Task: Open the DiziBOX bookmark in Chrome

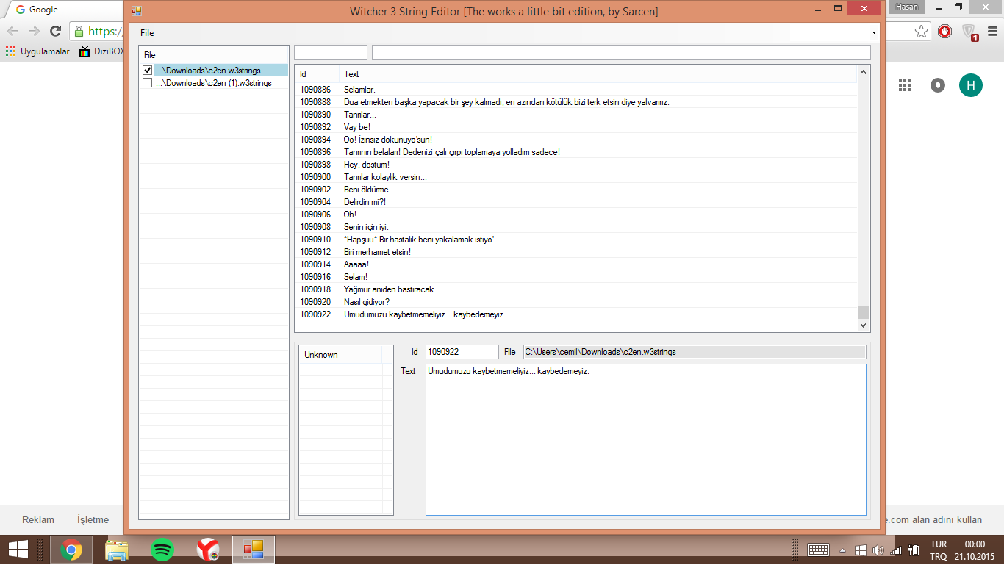Action: [x=101, y=51]
